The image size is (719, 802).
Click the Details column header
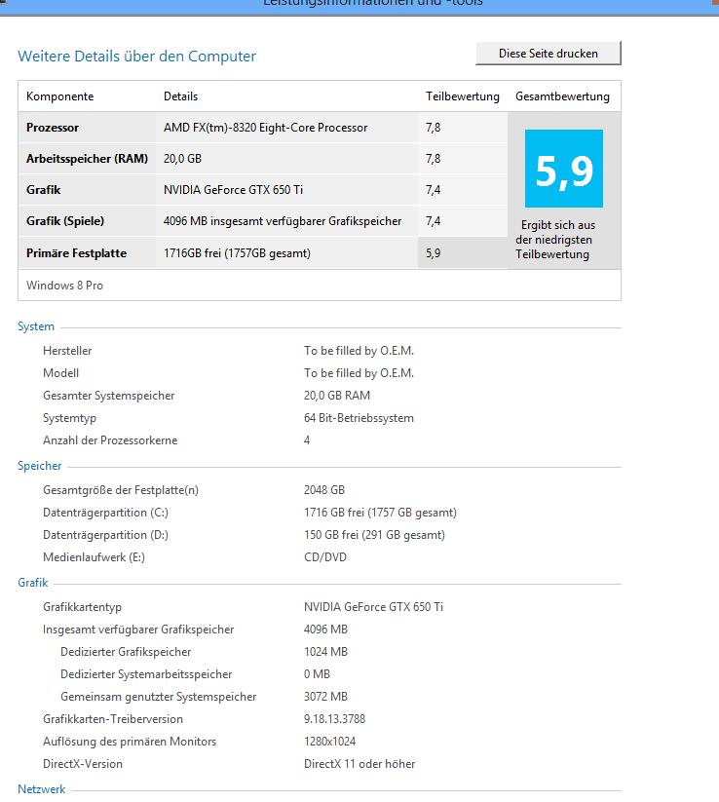(180, 96)
